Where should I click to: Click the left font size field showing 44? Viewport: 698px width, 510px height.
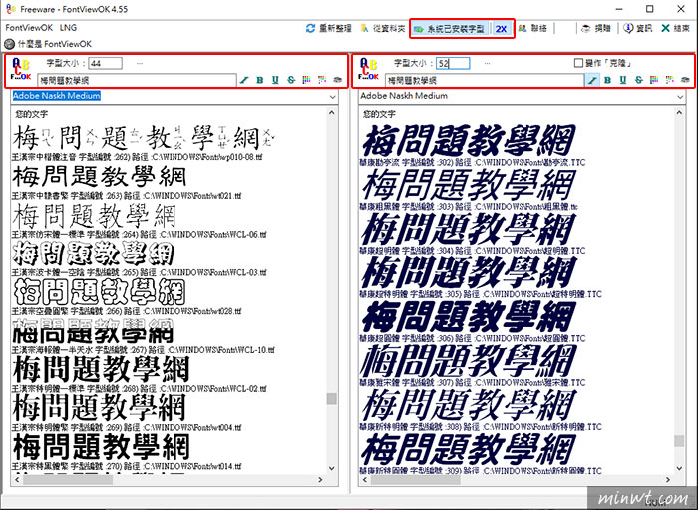105,63
